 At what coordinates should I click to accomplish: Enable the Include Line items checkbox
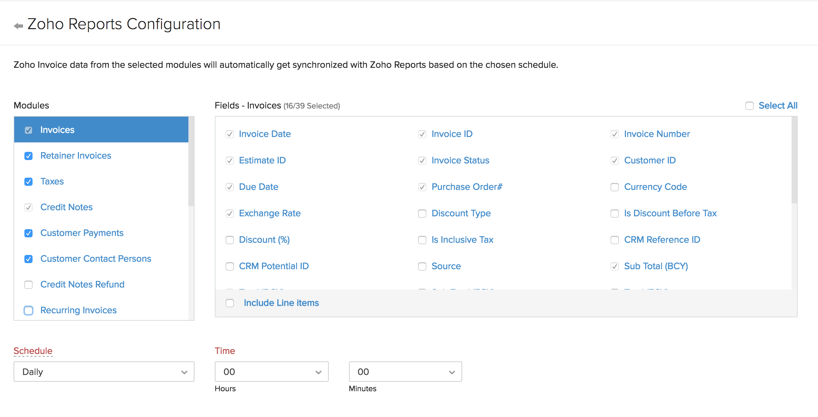click(230, 303)
